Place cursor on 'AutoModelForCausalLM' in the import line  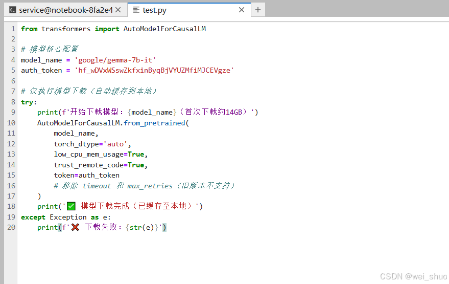pyautogui.click(x=164, y=29)
